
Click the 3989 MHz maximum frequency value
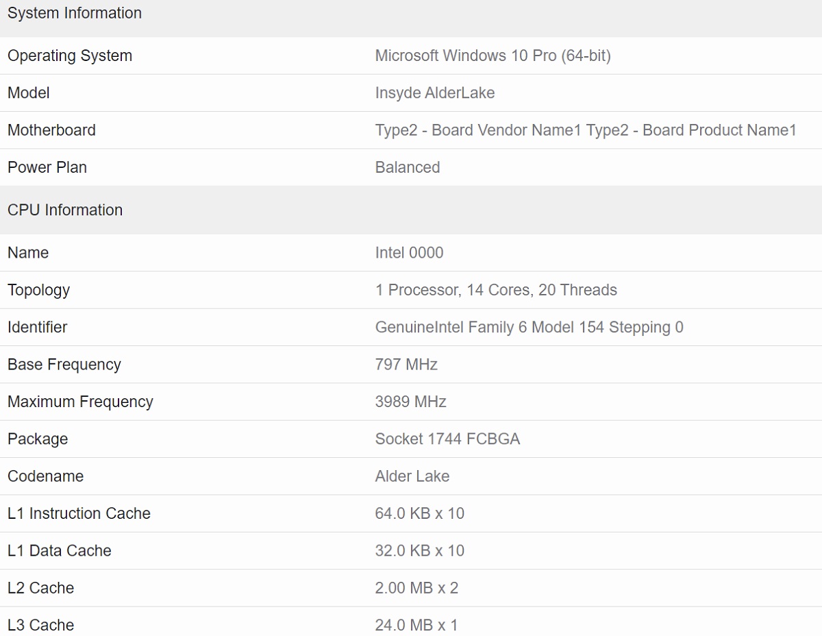point(410,402)
